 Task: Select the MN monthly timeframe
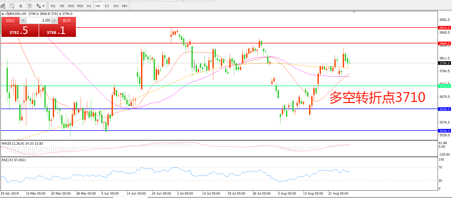tap(124, 6)
